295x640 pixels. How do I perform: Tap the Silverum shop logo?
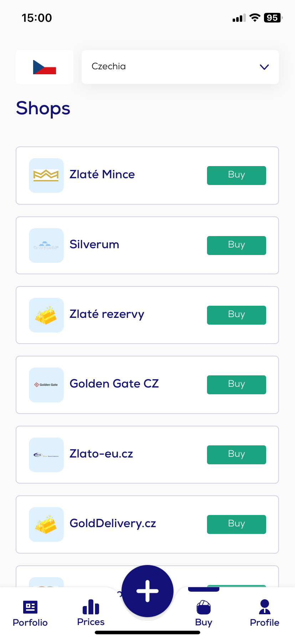[46, 245]
